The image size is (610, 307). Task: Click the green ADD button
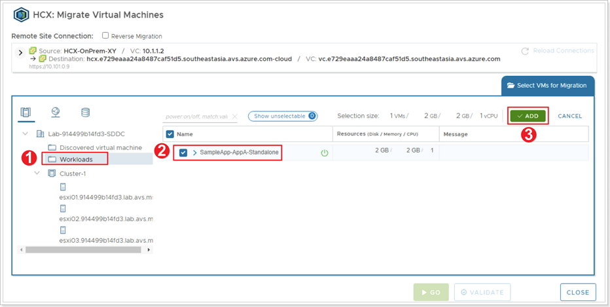[528, 116]
